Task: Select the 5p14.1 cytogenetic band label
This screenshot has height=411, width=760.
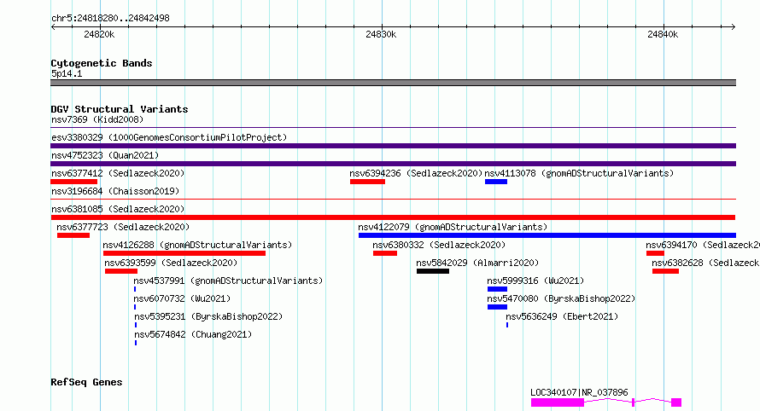Action: coord(67,73)
